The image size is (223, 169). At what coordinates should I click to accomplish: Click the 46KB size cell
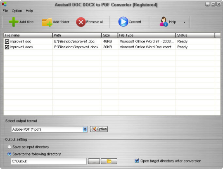107,42
